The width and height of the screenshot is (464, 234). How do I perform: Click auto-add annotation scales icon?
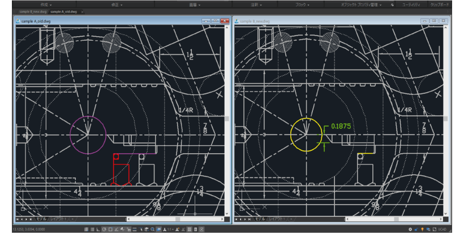[183, 229]
